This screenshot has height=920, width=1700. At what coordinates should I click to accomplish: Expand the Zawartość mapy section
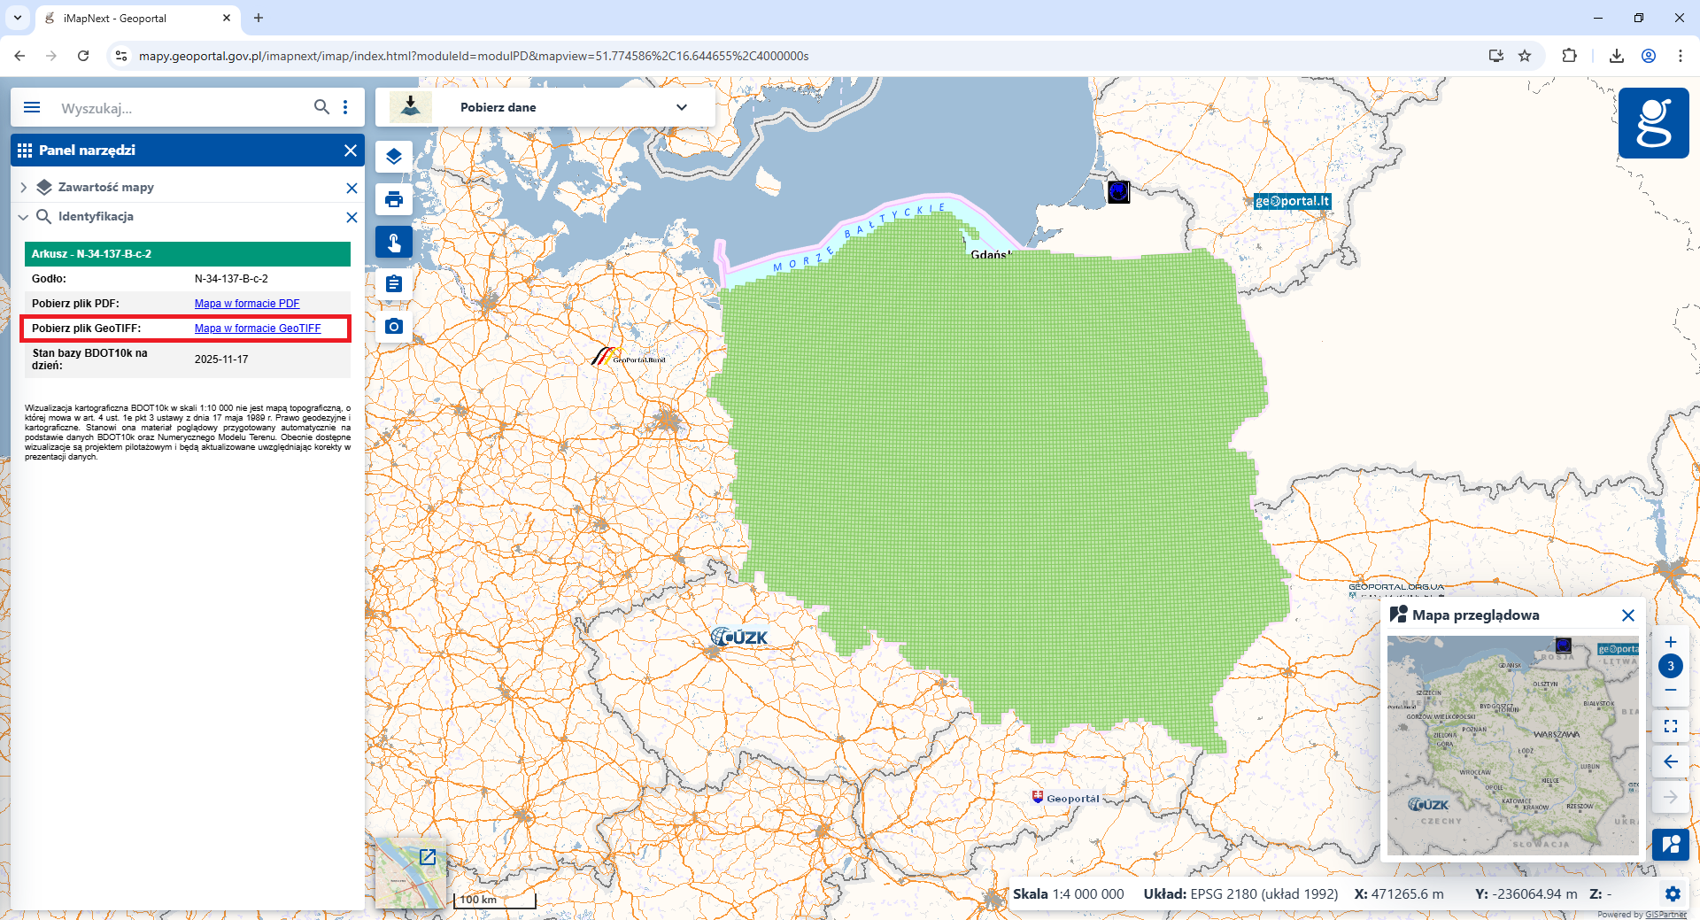pos(22,187)
